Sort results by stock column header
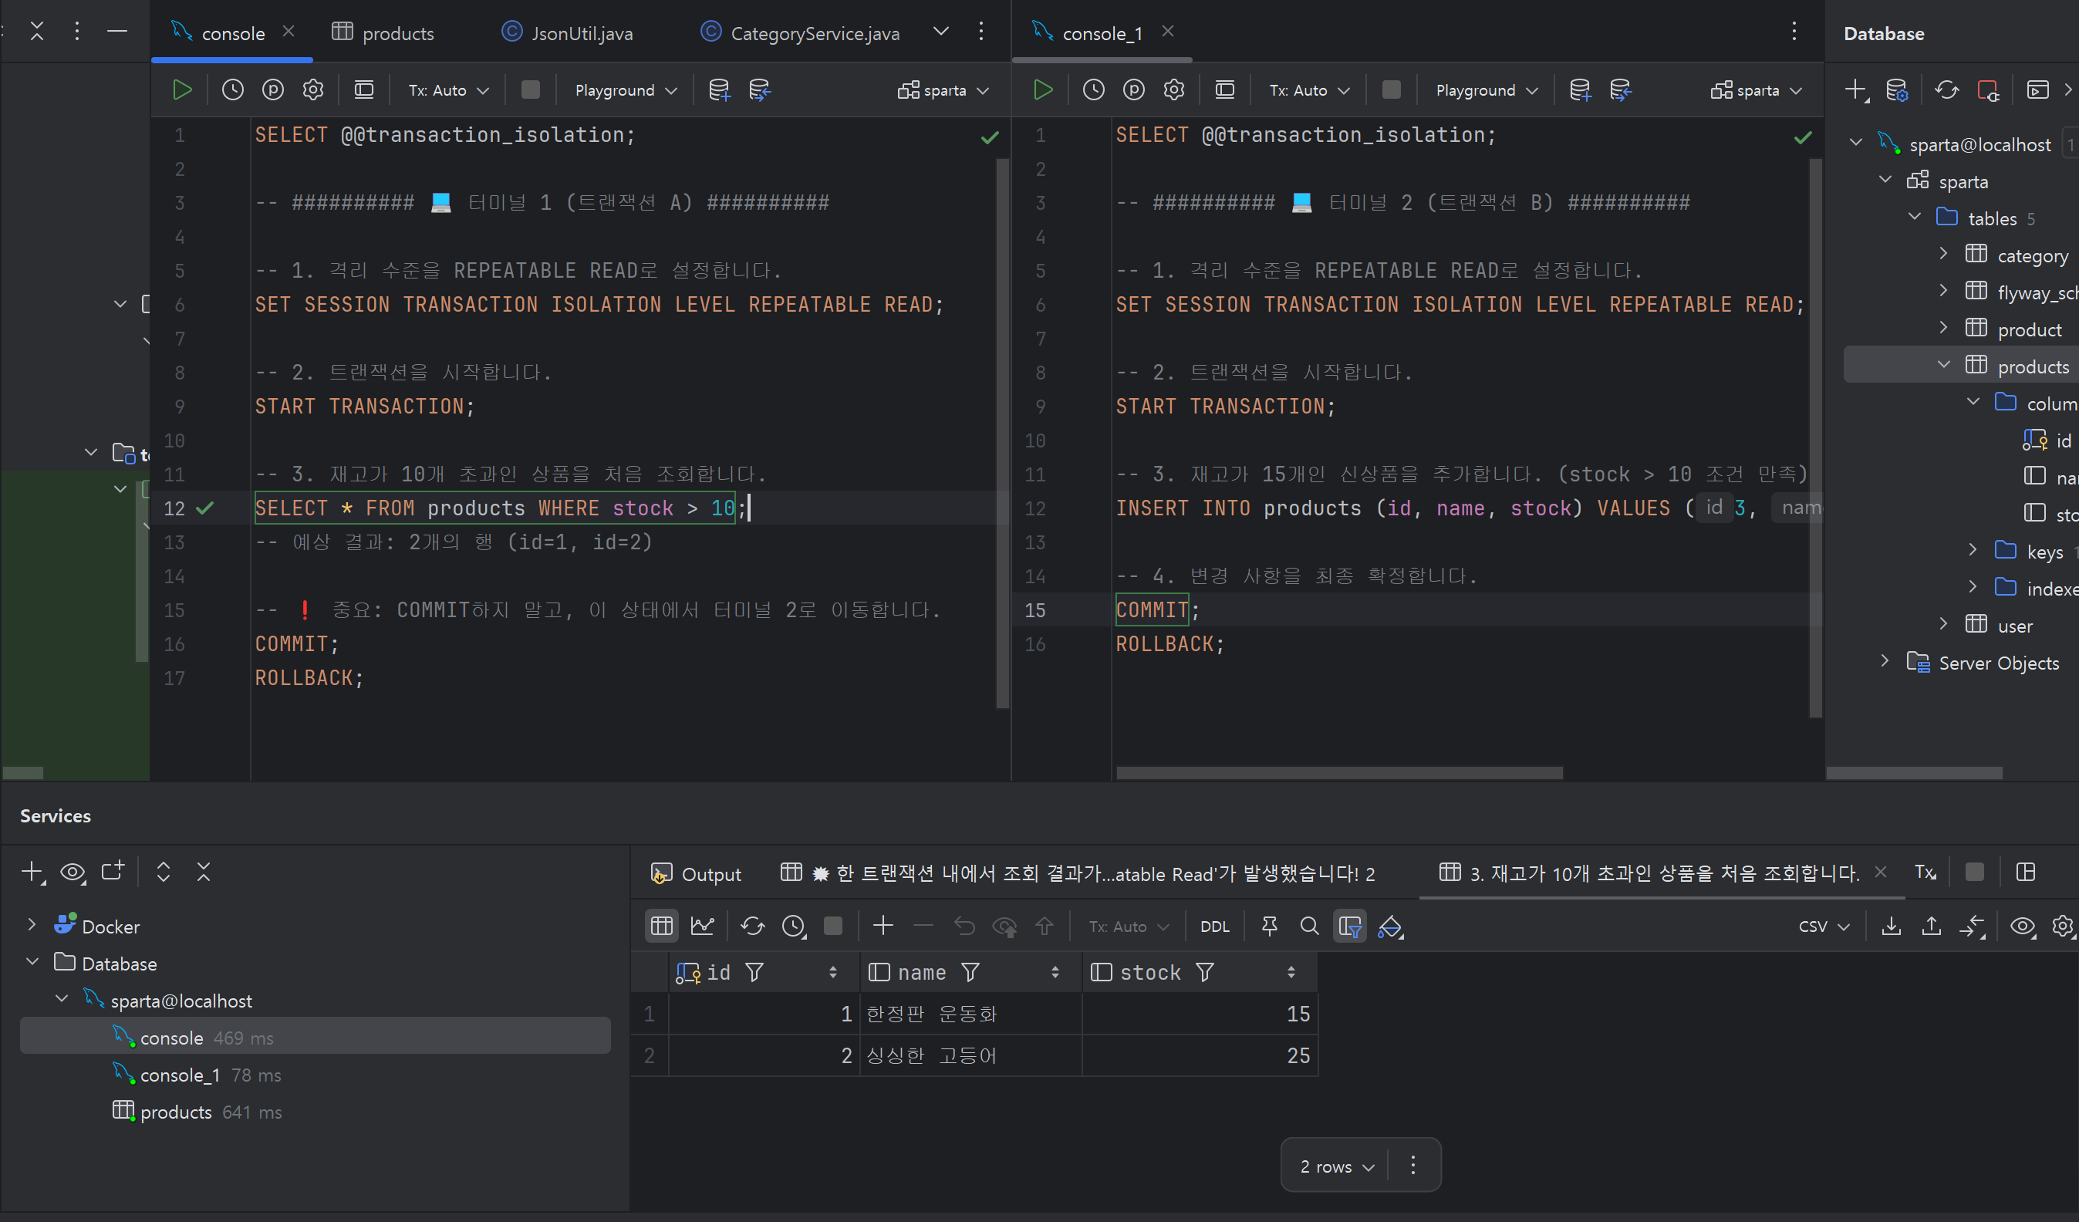 click(1149, 973)
